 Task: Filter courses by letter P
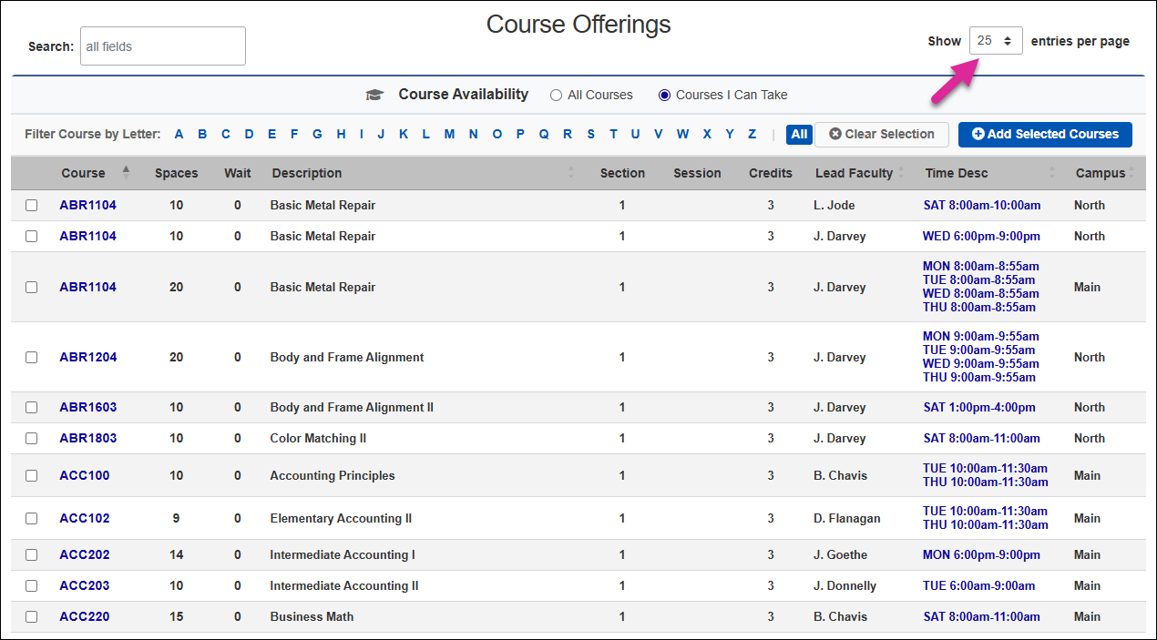[x=520, y=134]
